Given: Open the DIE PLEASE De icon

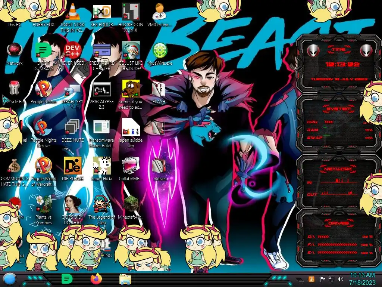Looking at the screenshot, I should pyautogui.click(x=73, y=169).
